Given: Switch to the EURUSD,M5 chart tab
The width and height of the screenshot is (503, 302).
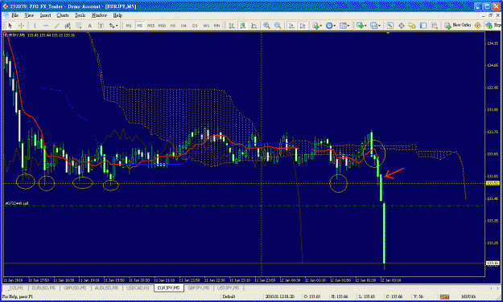Looking at the screenshot, I should click(x=43, y=288).
